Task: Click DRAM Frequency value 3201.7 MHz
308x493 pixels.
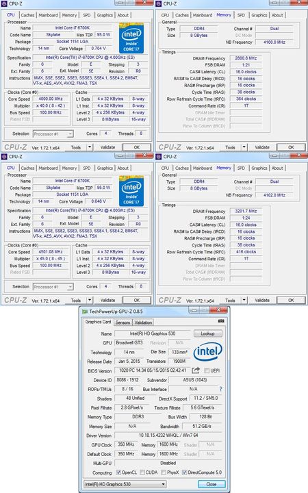Action: tap(246, 212)
